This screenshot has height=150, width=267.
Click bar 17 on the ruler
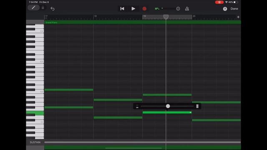[46, 16]
